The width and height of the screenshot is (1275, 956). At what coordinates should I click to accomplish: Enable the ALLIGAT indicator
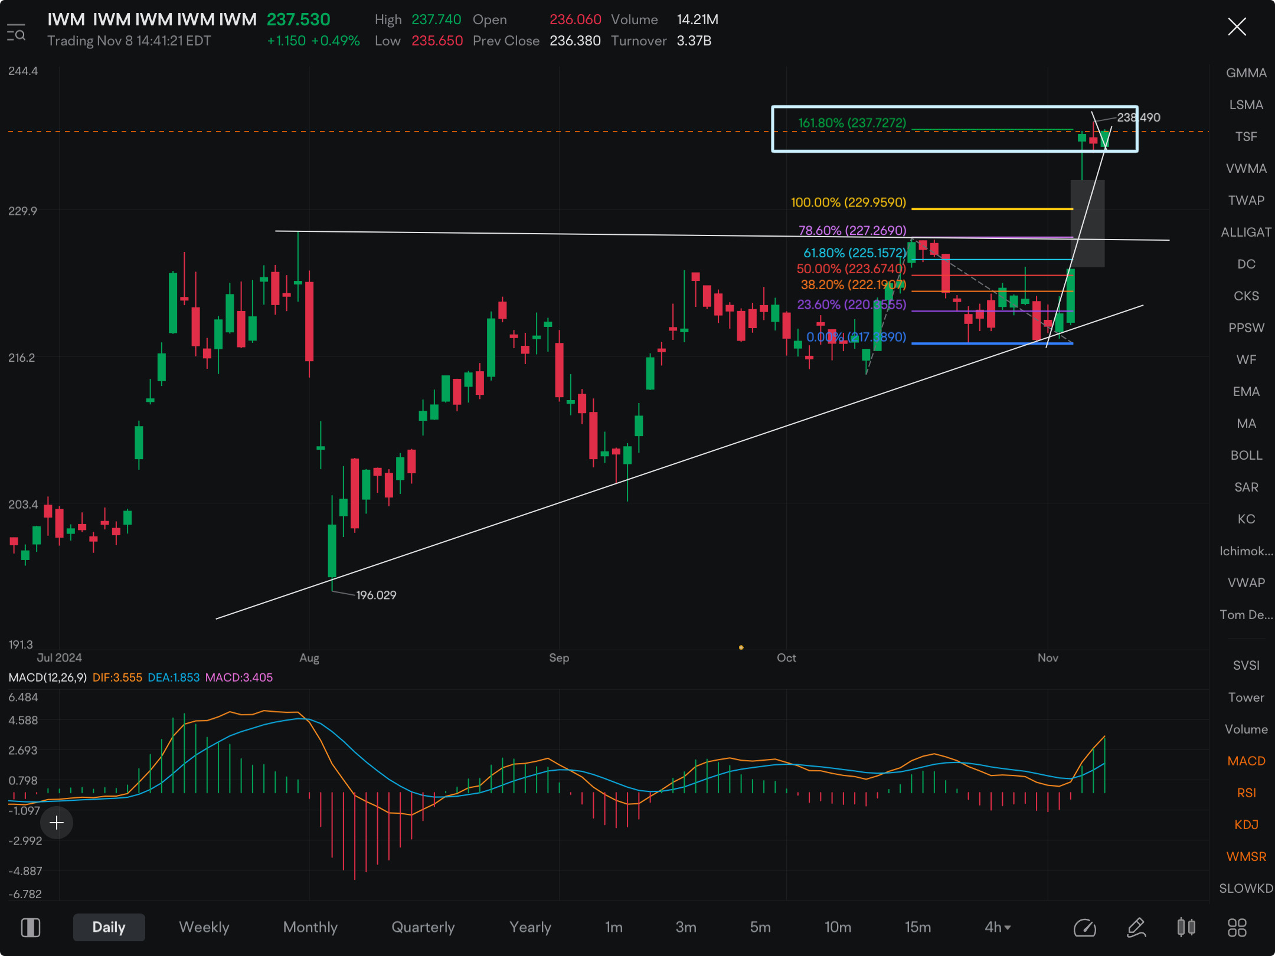point(1246,233)
